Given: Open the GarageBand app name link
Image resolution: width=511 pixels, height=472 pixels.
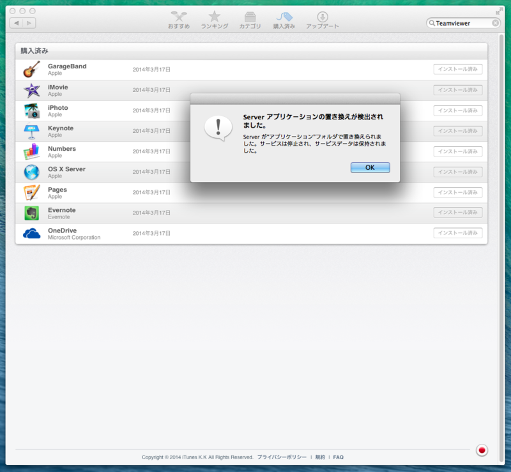Looking at the screenshot, I should 67,66.
